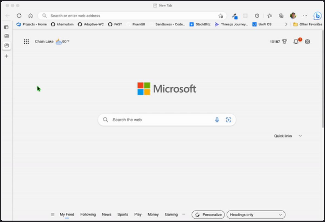Show more bookmarks chevron
Viewport: 325px width, 222px height.
tap(286, 24)
